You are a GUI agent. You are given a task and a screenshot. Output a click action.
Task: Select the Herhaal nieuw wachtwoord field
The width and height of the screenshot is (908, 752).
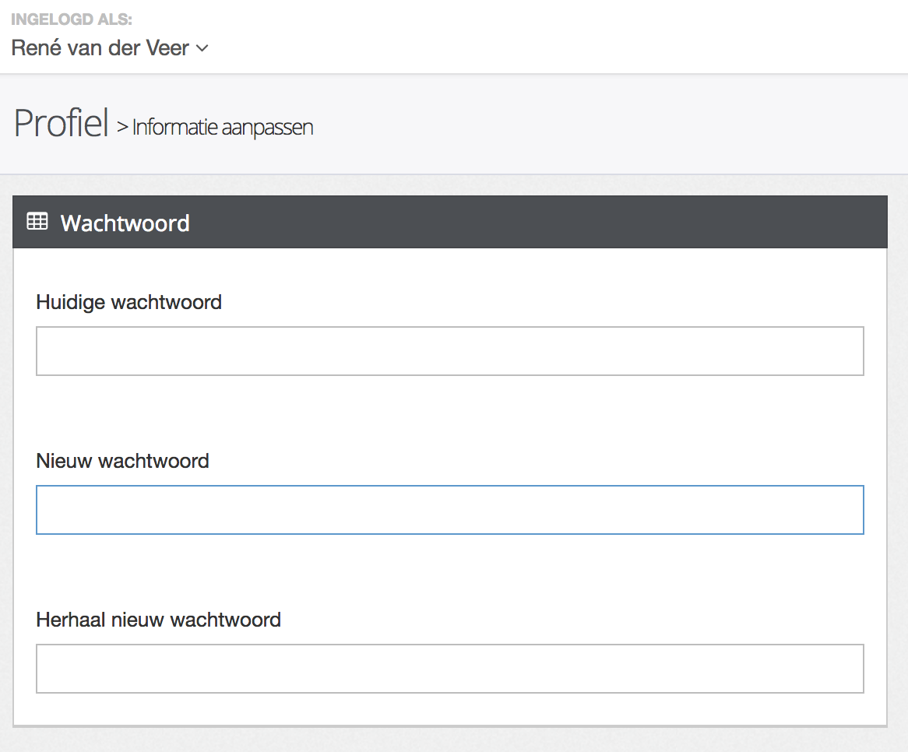(x=450, y=668)
